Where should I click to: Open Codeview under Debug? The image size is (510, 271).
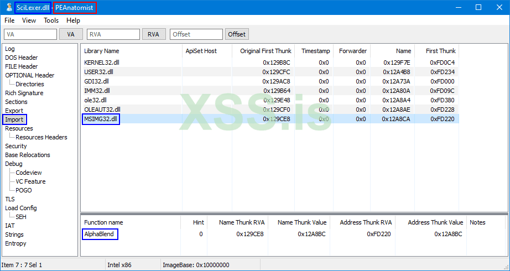tap(29, 173)
